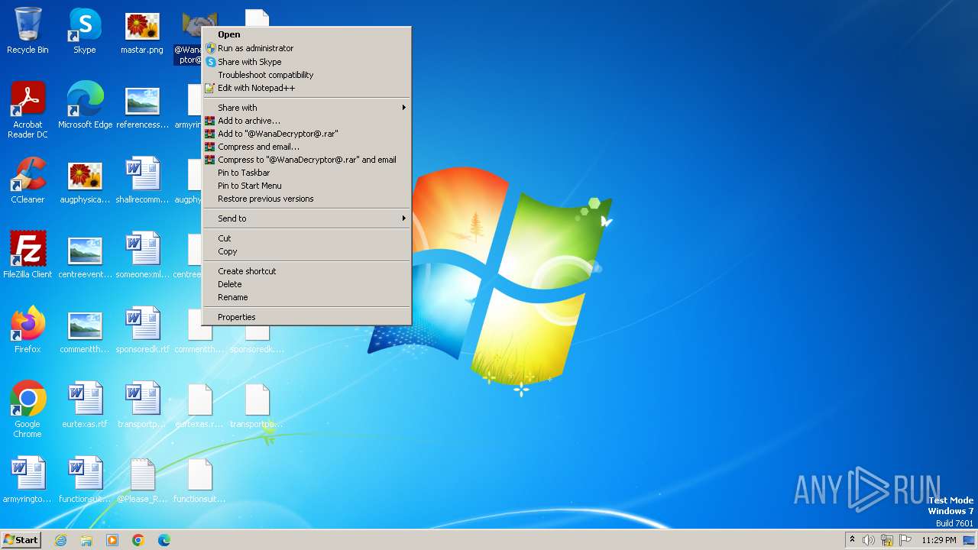Choose Create shortcut

coord(306,271)
